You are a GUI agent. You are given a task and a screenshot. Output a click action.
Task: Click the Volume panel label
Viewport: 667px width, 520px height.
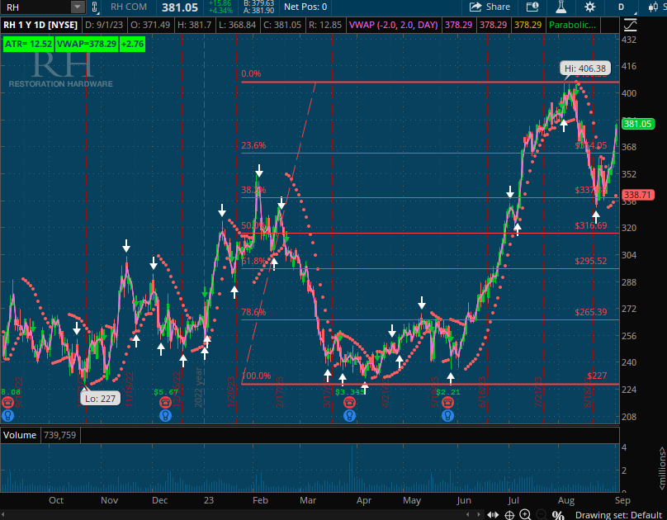[x=20, y=435]
